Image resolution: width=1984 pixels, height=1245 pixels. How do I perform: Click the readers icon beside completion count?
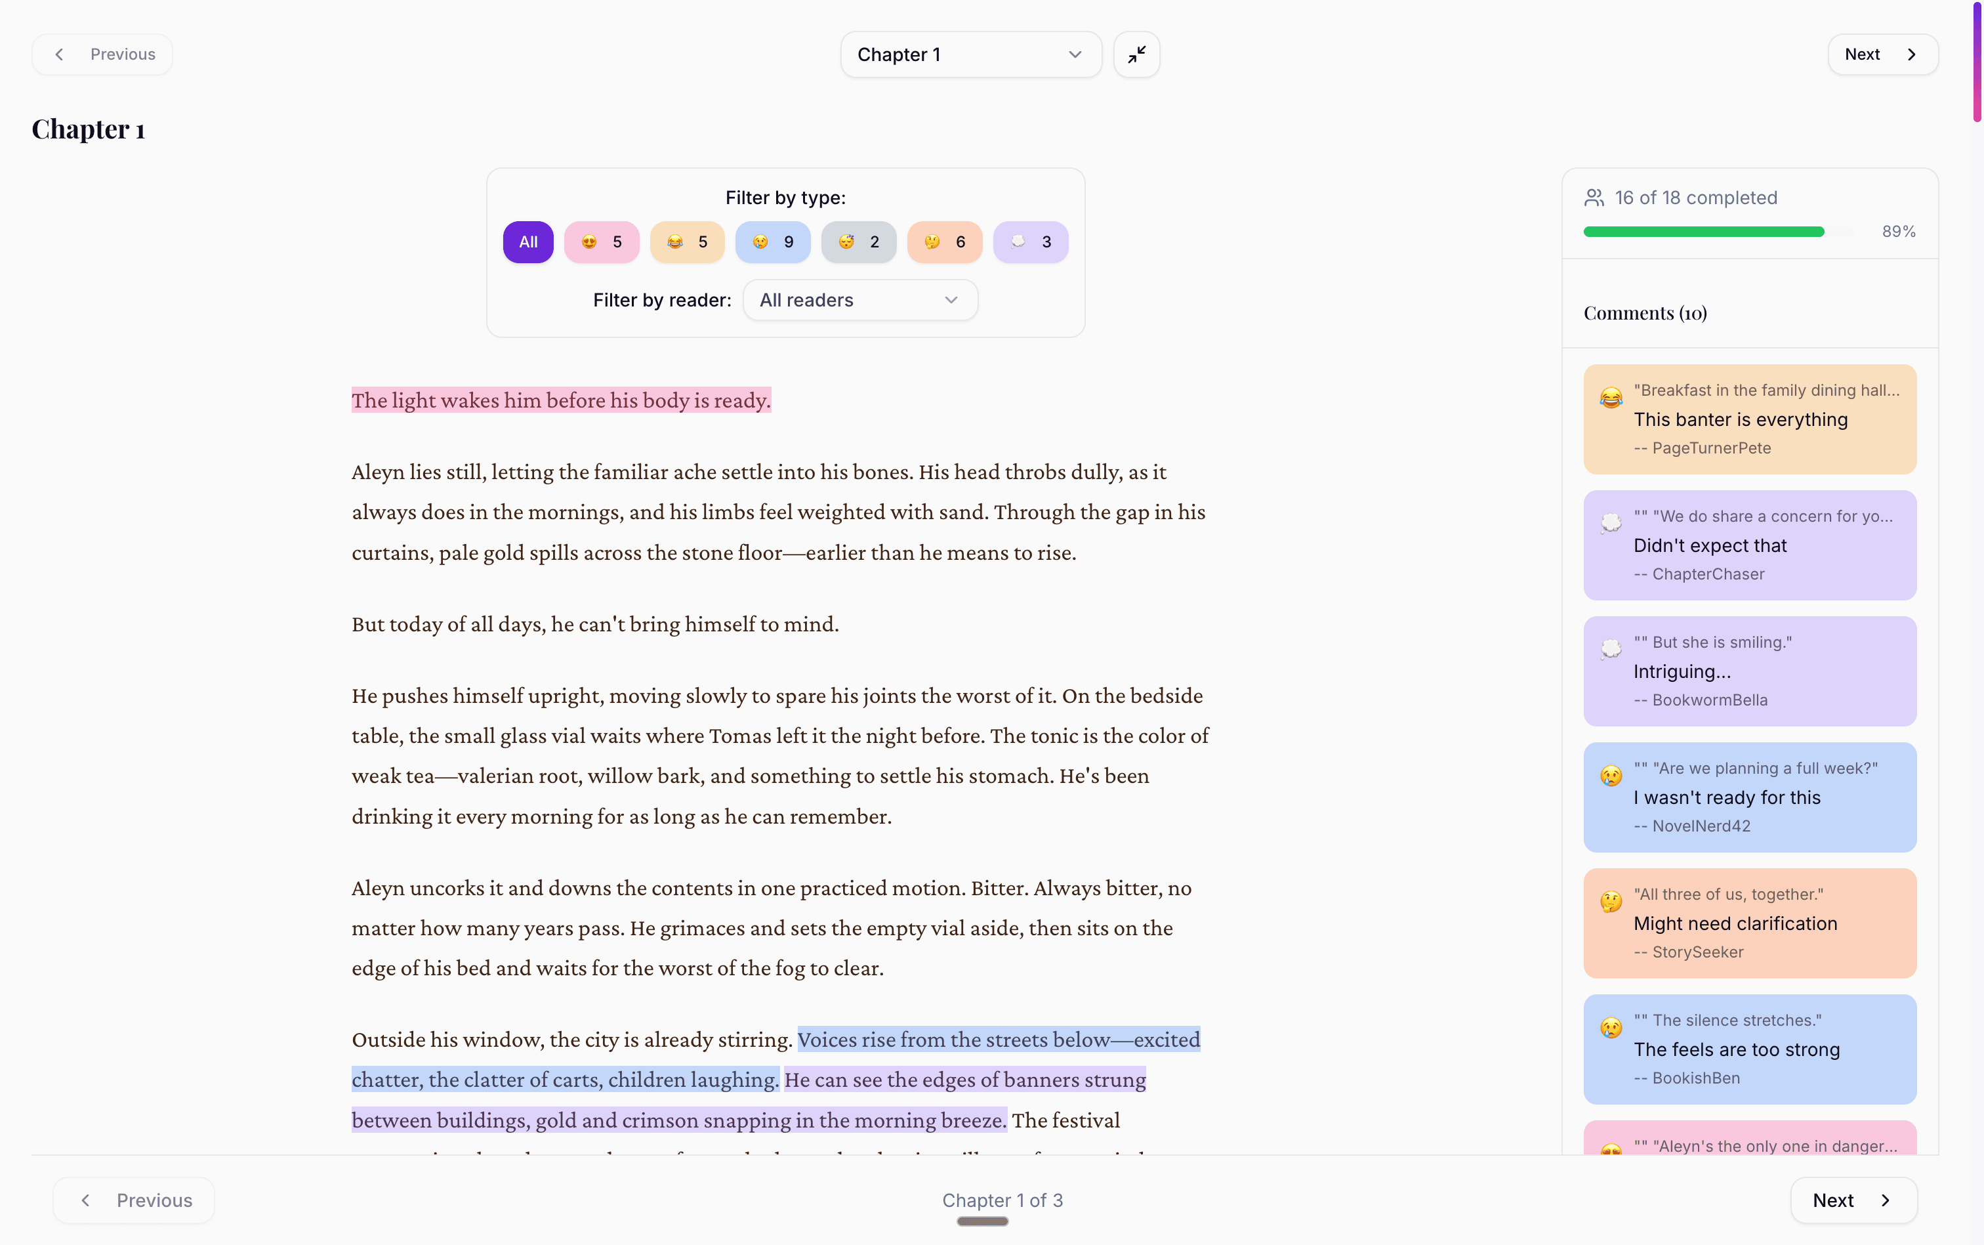tap(1593, 197)
